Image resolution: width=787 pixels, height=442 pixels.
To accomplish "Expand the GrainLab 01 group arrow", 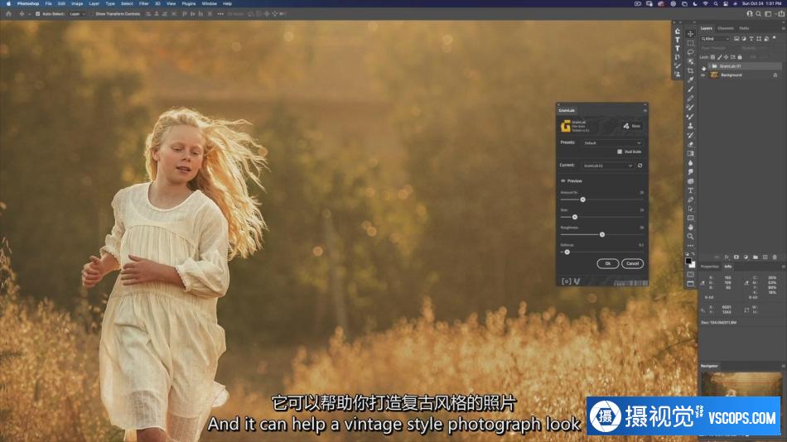I will coord(708,66).
